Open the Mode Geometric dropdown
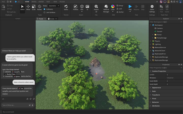The height and width of the screenshot is (114, 183). click(x=54, y=6)
